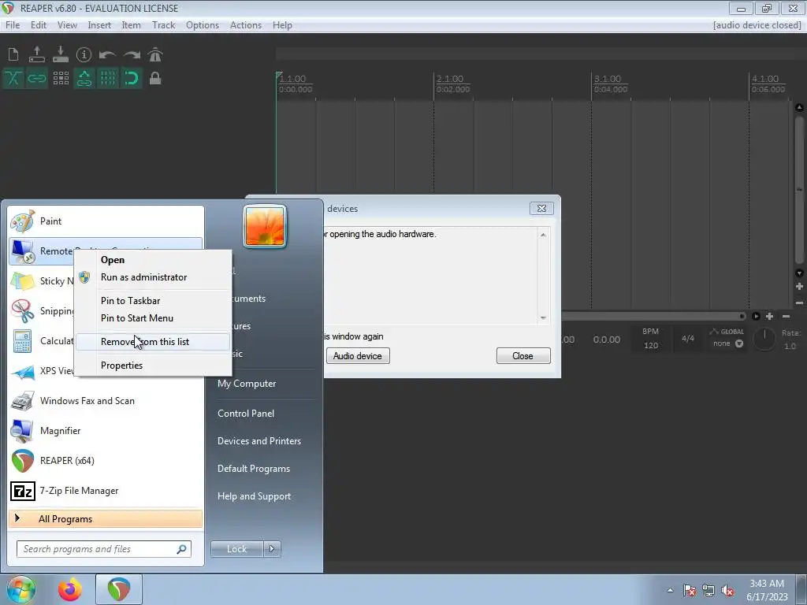Click the user account picture
Screen dimensions: 807x605
tap(265, 227)
